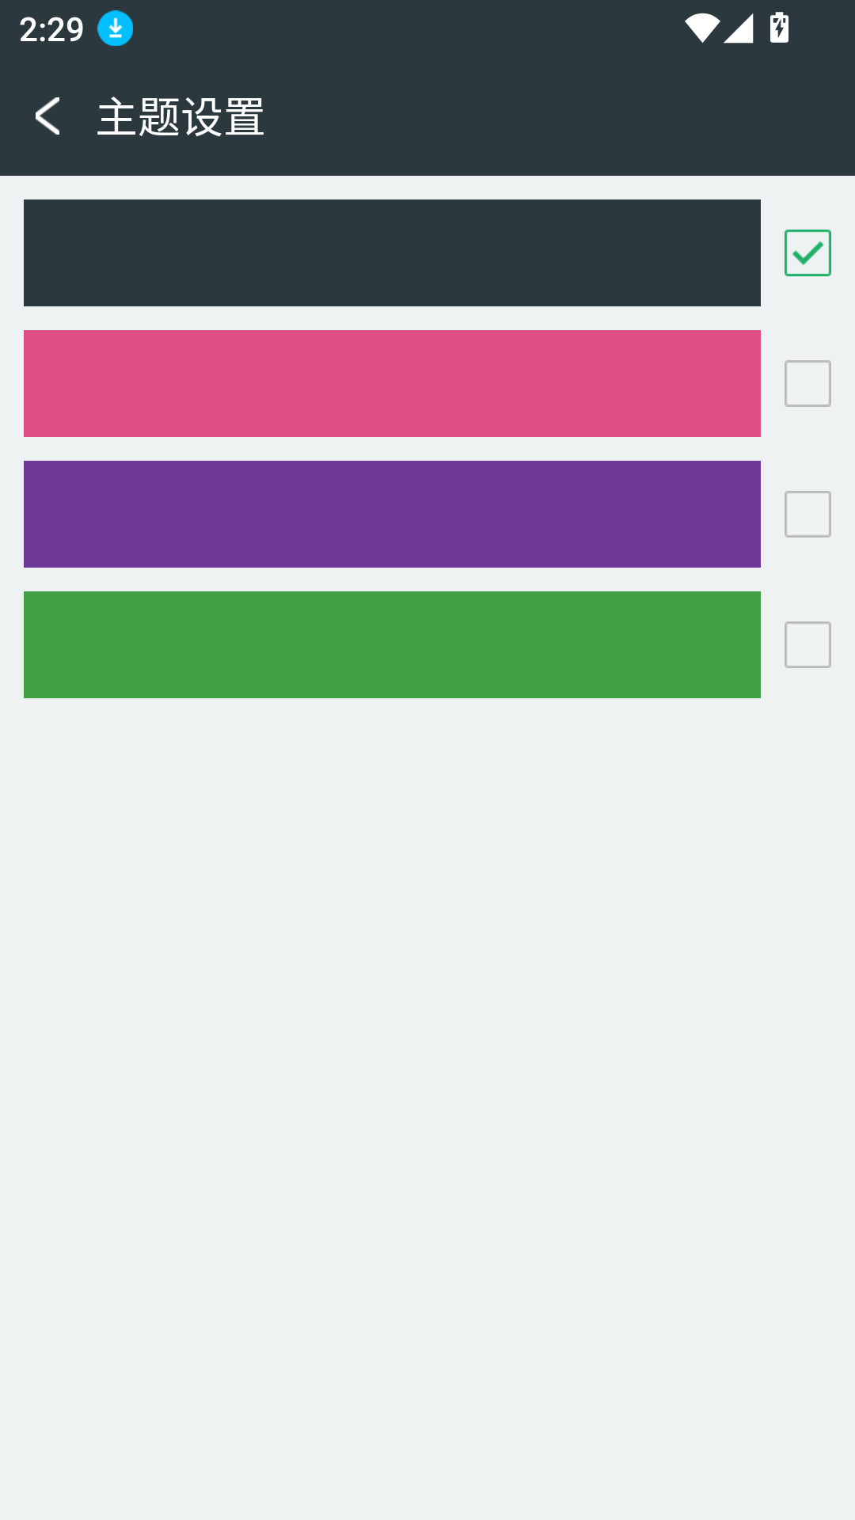The height and width of the screenshot is (1520, 855).
Task: Tap empty status bar space beside download icon
Action: point(396,29)
